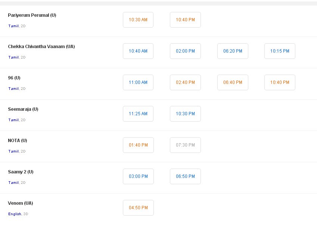Image resolution: width=317 pixels, height=226 pixels.
Task: Click Tamil language under 96 (U)
Action: (13, 89)
